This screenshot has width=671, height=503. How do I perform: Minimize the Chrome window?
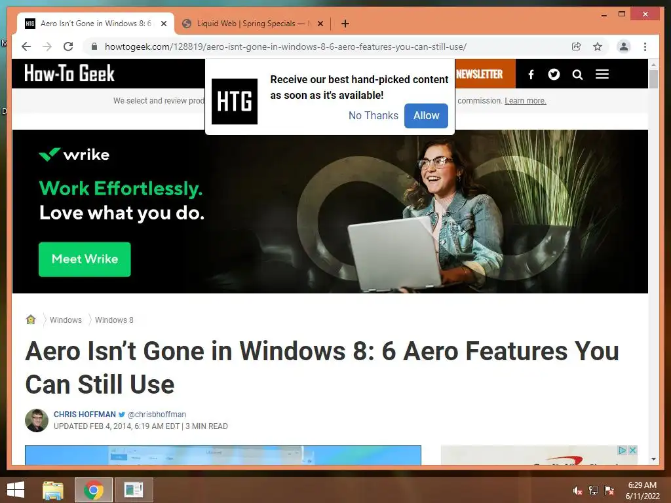(x=604, y=14)
